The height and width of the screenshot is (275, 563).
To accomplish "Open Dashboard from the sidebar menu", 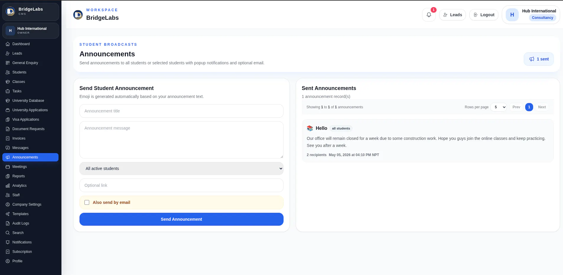I will pos(30,44).
